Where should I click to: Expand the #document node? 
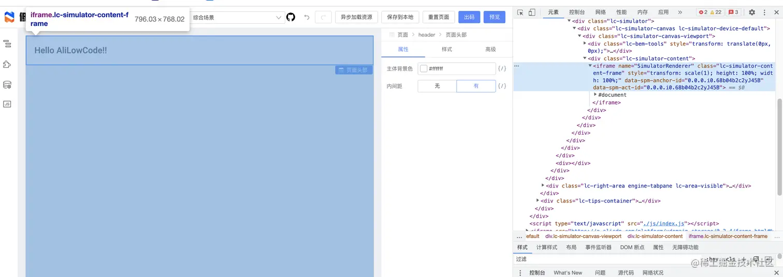(595, 95)
